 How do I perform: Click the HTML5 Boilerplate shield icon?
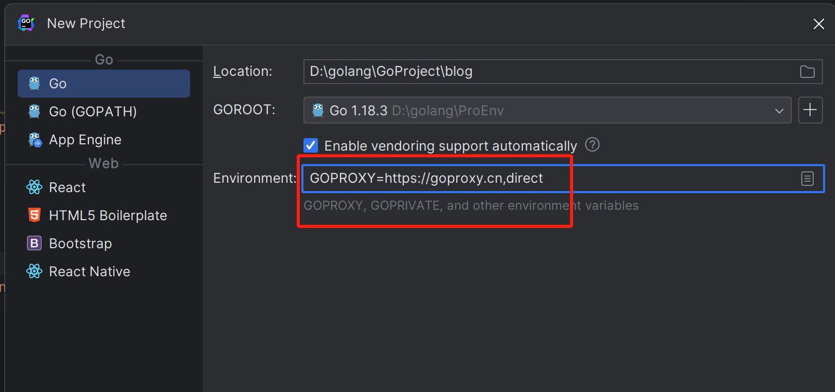[34, 215]
